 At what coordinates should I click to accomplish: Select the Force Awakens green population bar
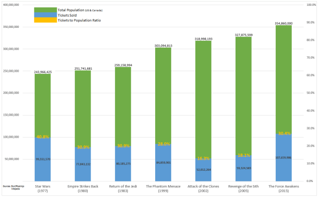284,80
